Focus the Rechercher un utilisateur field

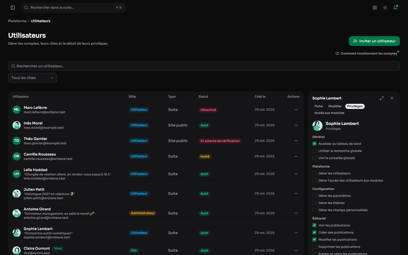pyautogui.click(x=204, y=66)
